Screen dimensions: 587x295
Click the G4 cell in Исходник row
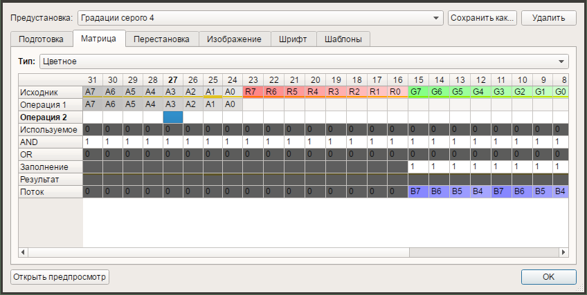tap(480, 93)
